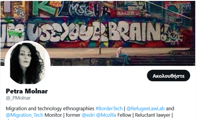Click the @_PMolnar handle text
This screenshot has height=120, width=198.
[18, 98]
